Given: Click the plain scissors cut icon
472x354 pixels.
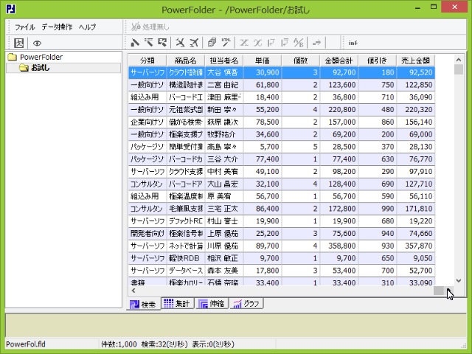Looking at the screenshot, I should (x=180, y=43).
